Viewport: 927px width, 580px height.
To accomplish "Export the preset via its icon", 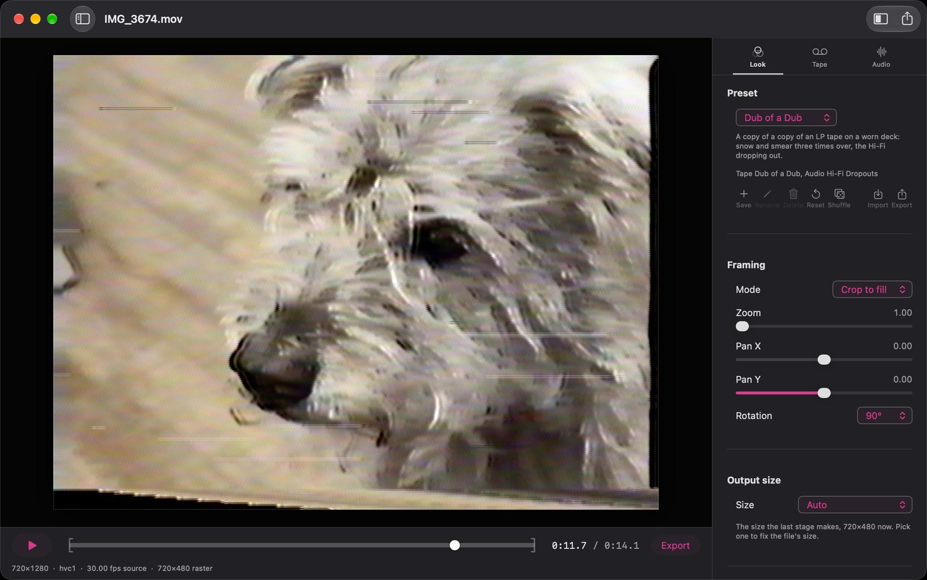I will [x=902, y=198].
